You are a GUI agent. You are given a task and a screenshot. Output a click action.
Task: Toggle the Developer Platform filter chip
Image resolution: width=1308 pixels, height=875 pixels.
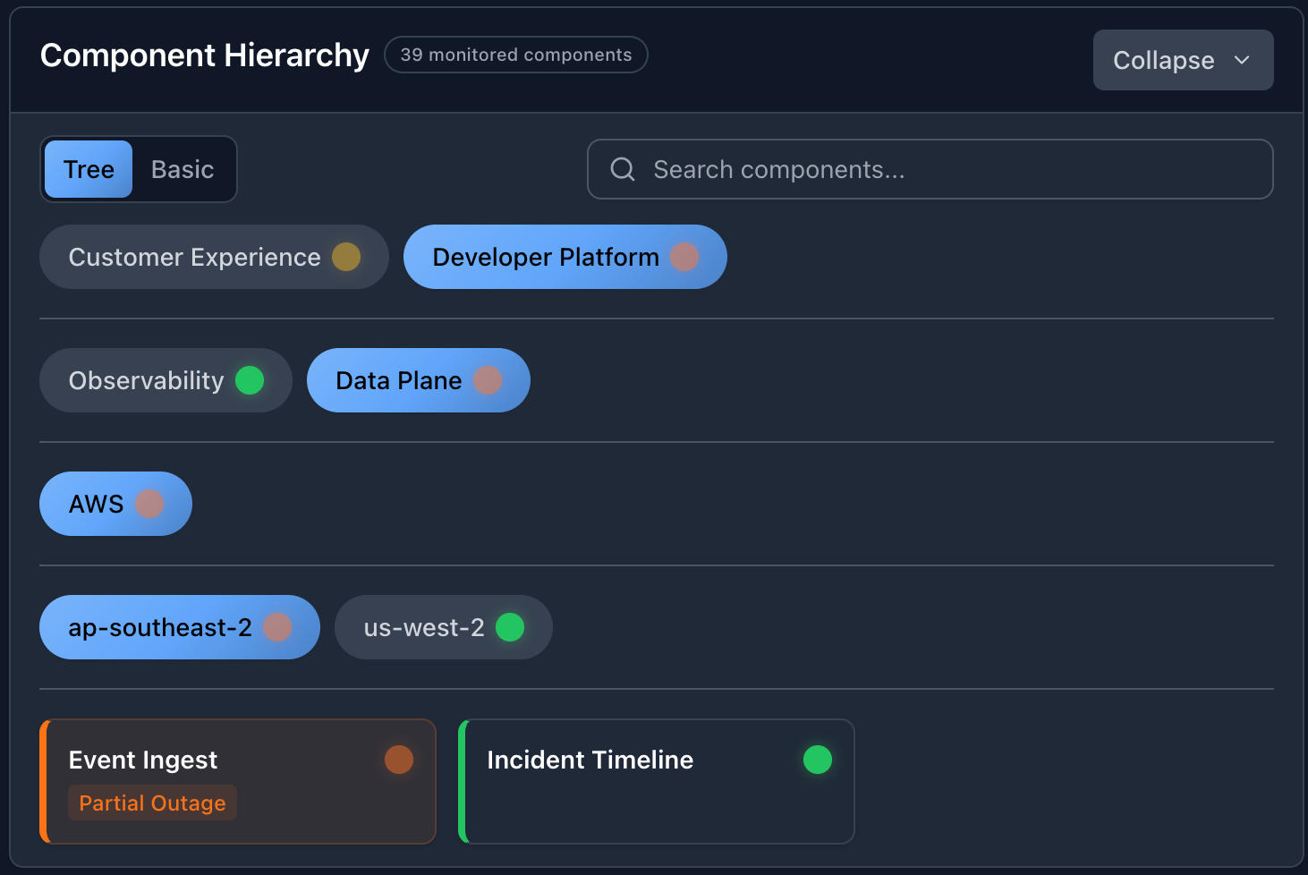(x=545, y=257)
